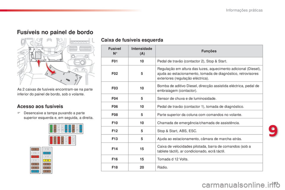Click the Funções column header
This screenshot has width=285, height=190.
[x=209, y=51]
